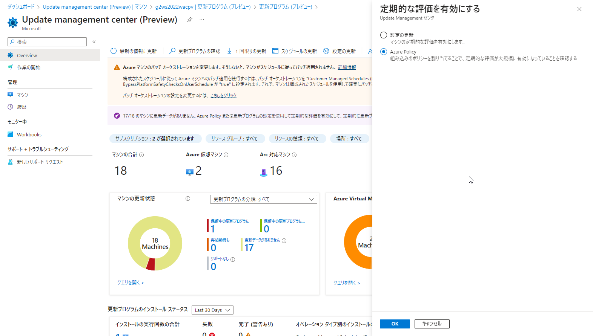Click the Workbooks chart icon
Viewport: 593px width, 336px height.
point(11,134)
